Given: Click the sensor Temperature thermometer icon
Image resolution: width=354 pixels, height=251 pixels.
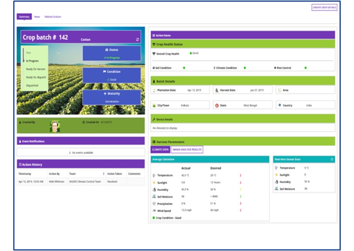Looking at the screenshot, I should 277,168.
